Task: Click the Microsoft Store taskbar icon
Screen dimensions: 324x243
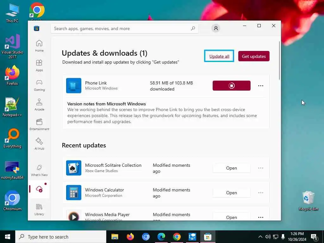Action: pyautogui.click(x=208, y=237)
